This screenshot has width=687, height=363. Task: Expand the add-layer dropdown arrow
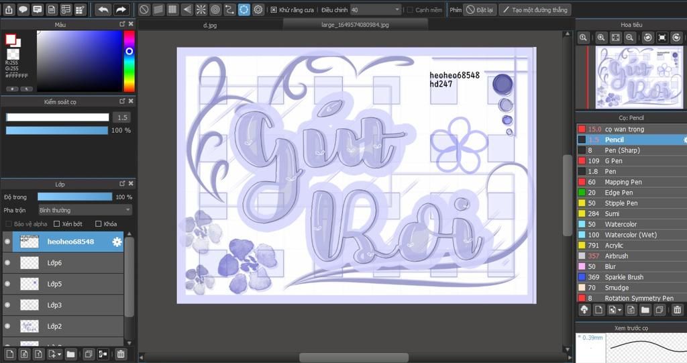click(x=59, y=354)
